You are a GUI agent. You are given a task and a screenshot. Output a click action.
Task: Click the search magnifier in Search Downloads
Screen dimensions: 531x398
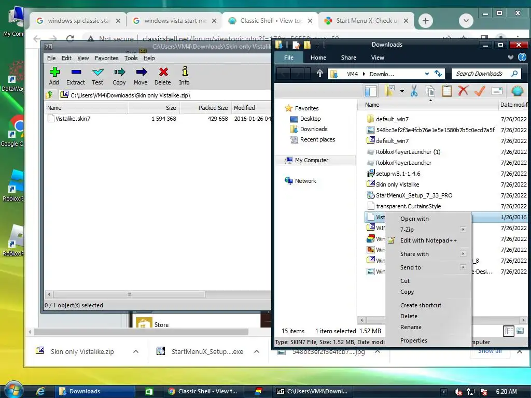tap(514, 74)
